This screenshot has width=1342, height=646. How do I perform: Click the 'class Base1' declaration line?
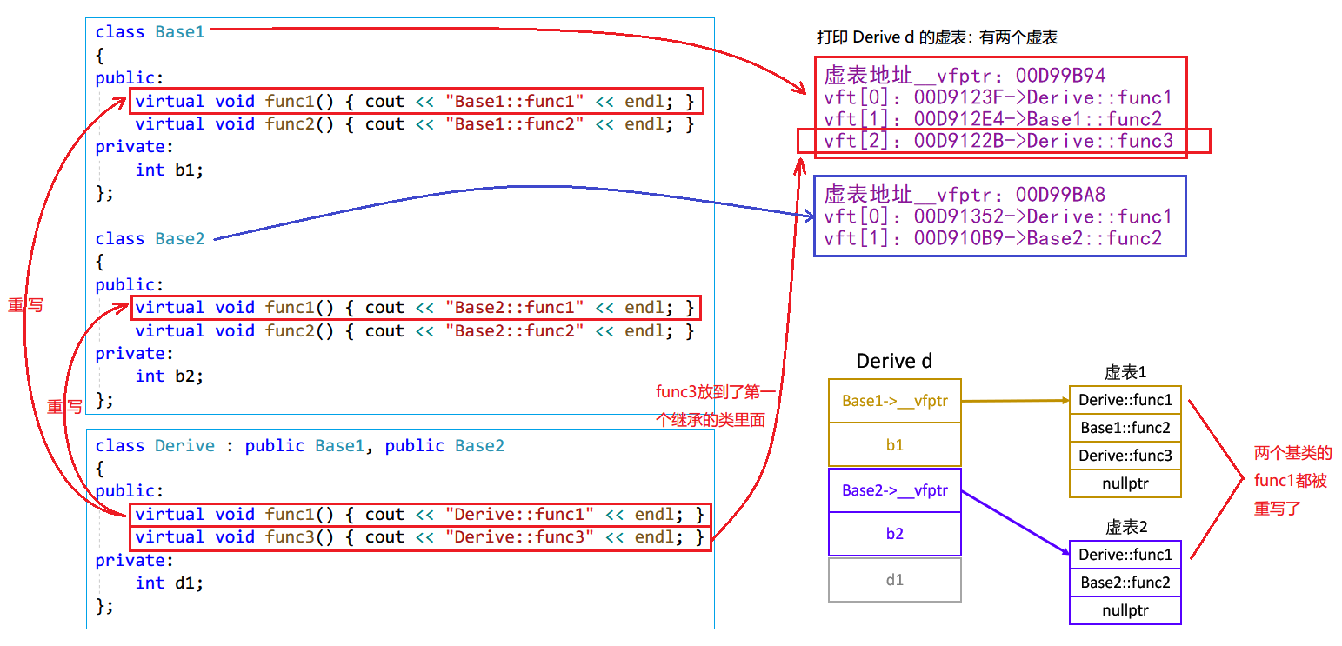[x=150, y=32]
